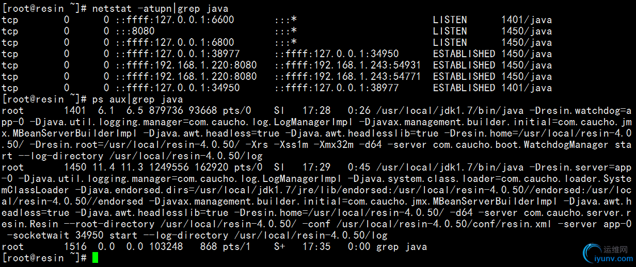The width and height of the screenshot is (636, 267).
Task: Click the process ID 1516 in ps output
Action: click(75, 247)
